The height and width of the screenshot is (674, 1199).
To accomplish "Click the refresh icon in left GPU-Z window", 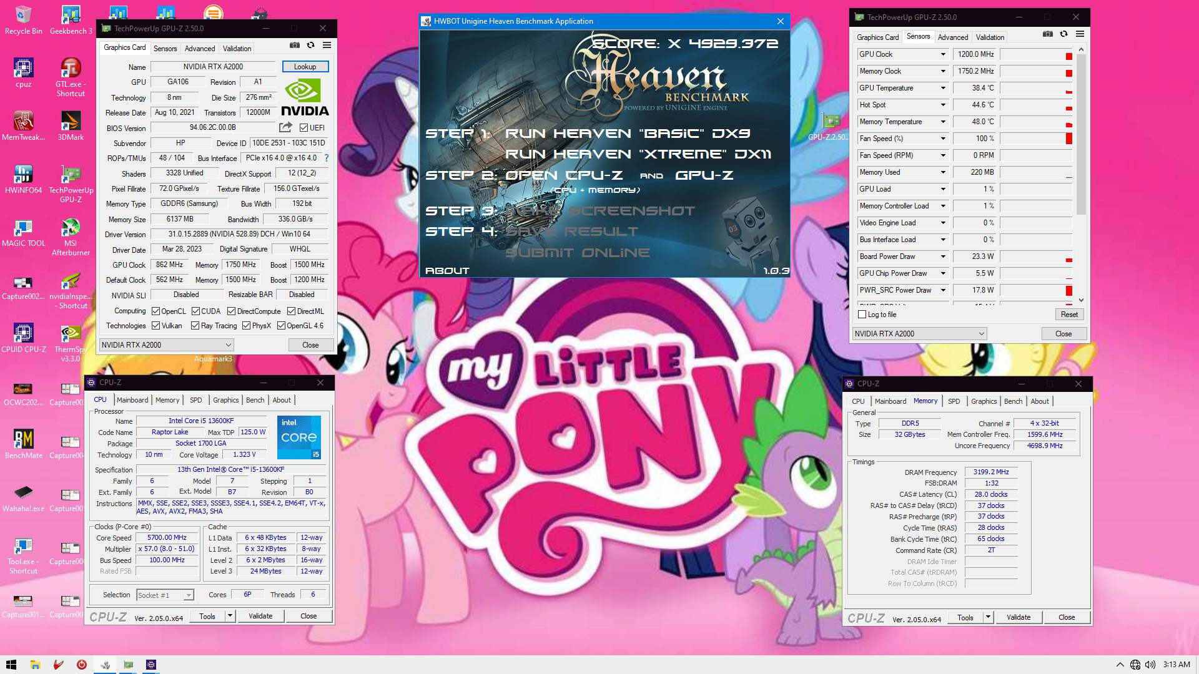I will click(310, 45).
